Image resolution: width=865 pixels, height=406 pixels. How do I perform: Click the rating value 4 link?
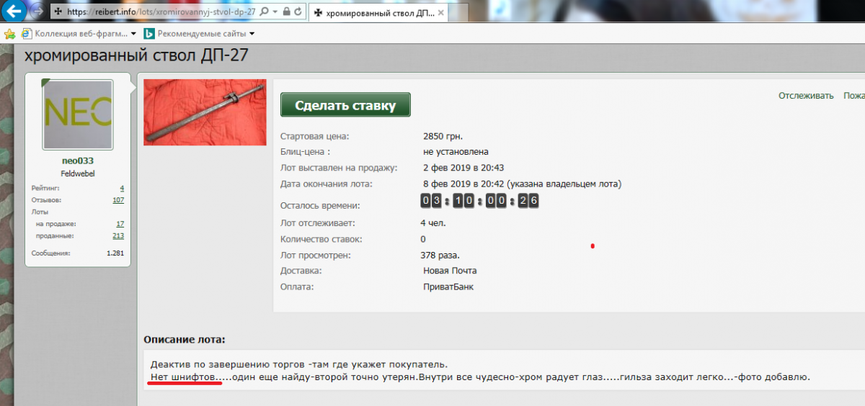[x=122, y=187]
